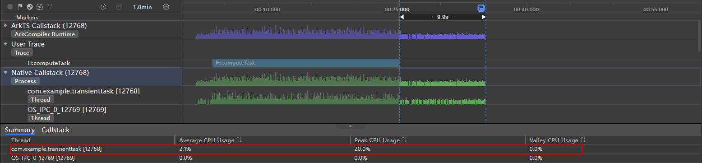Sort by Valley CPU Usage arrows

pyautogui.click(x=583, y=140)
